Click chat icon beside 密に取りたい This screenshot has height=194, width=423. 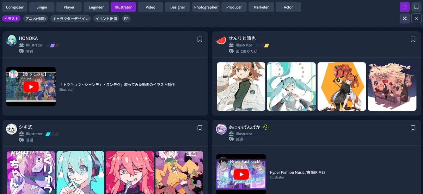coord(231,51)
